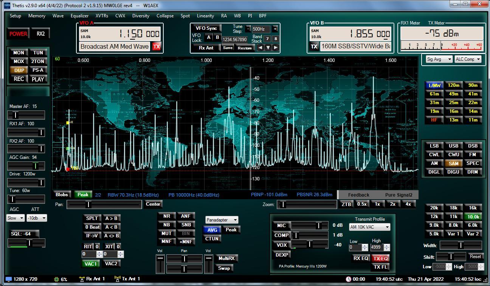Select the USB mode button
The width and height of the screenshot is (490, 286).
(453, 146)
